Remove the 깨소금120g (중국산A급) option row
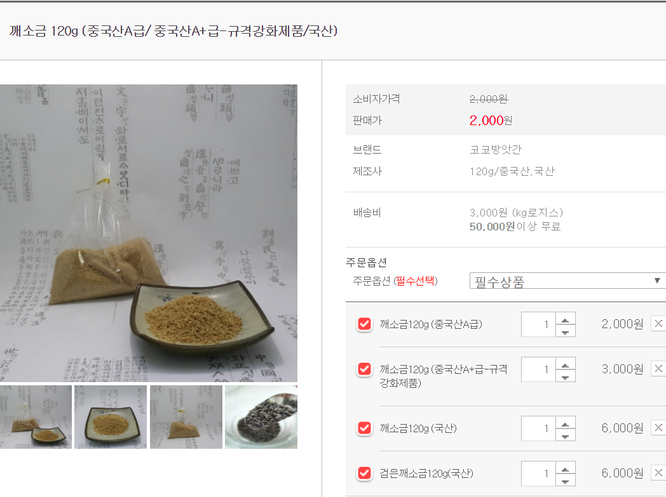This screenshot has width=666, height=497. click(x=658, y=324)
